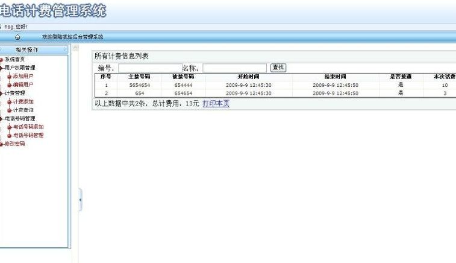This screenshot has height=263, width=456.
Task: Focus the 编号 input field
Action: tap(150, 68)
